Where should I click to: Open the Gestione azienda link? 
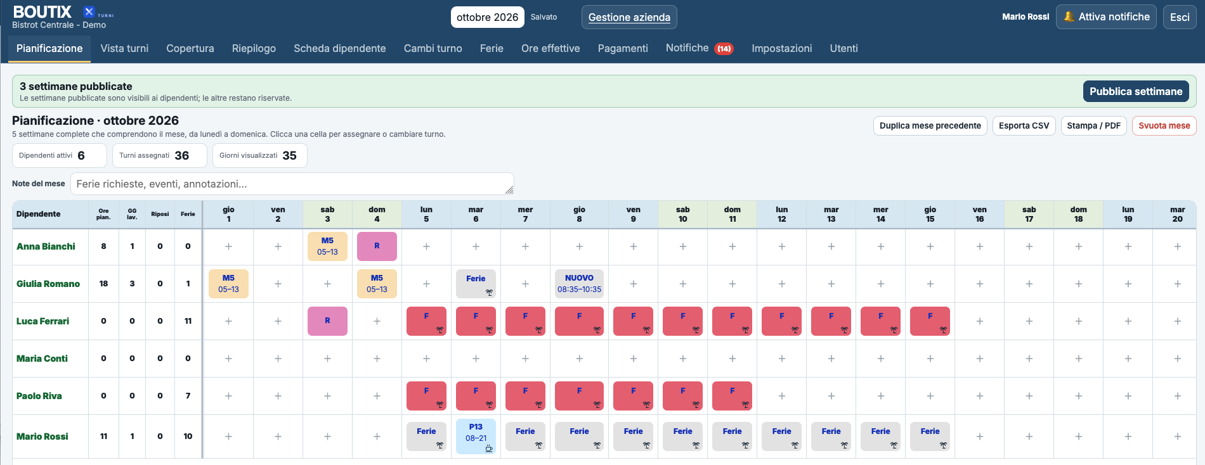tap(629, 17)
